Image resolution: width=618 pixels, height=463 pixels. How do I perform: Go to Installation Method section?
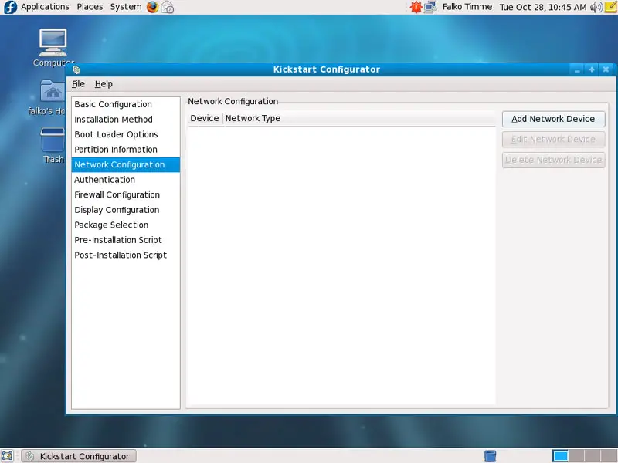[x=126, y=120]
